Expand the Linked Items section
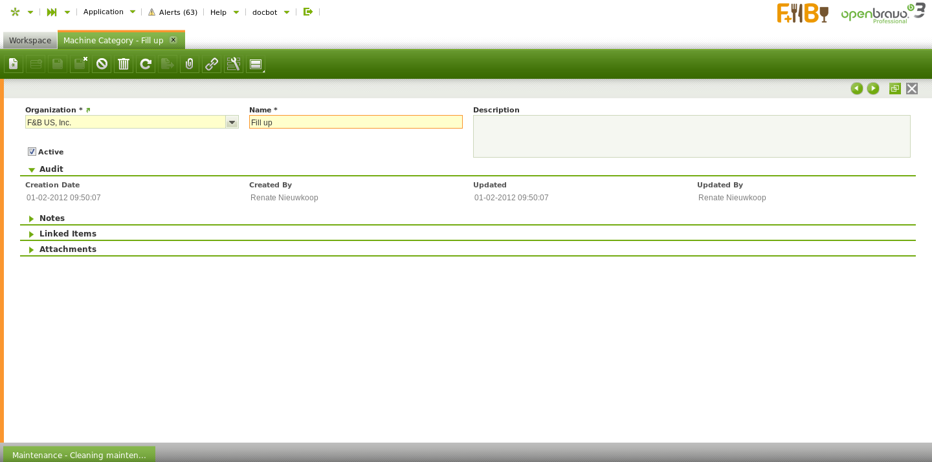This screenshot has height=462, width=932. tap(67, 234)
